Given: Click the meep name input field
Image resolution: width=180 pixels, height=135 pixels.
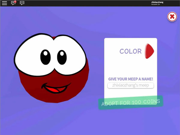Looking at the screenshot, I should click(130, 85).
